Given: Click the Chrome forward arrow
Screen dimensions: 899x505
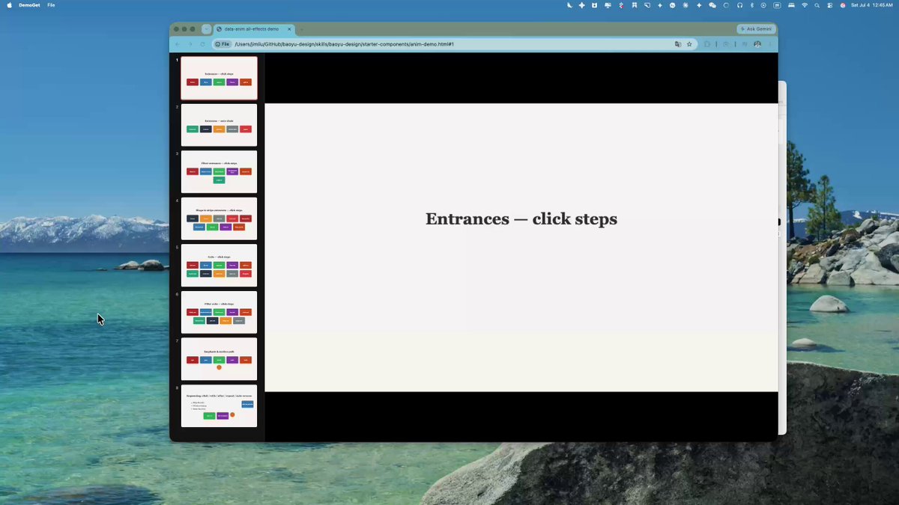Looking at the screenshot, I should (x=190, y=44).
